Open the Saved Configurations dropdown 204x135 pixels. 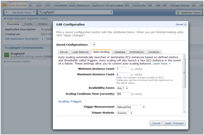click(92, 45)
